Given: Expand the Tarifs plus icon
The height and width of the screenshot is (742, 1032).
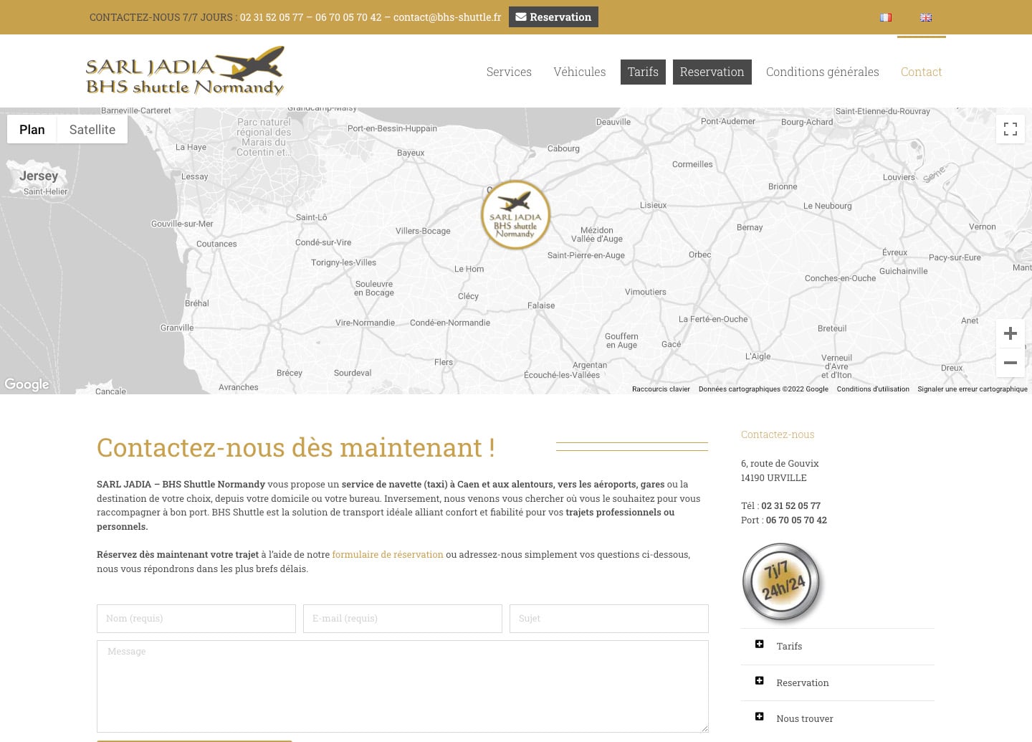Looking at the screenshot, I should [760, 644].
